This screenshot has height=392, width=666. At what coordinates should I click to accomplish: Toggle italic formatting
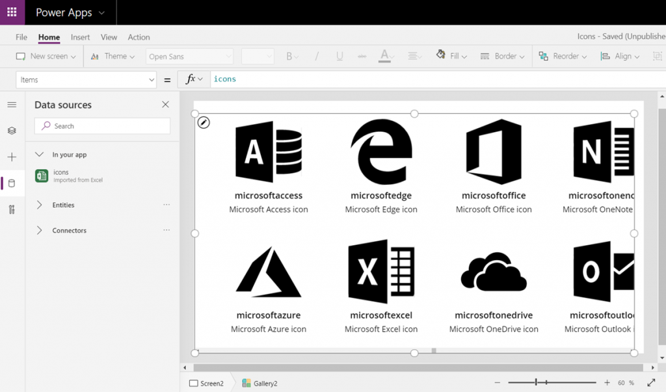317,57
